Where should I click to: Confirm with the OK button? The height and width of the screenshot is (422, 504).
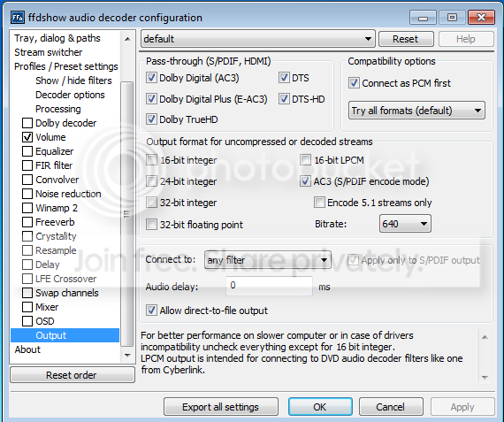320,407
